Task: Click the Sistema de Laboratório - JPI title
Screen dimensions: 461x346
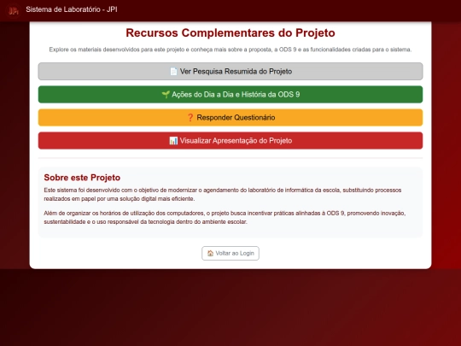Action: pyautogui.click(x=72, y=9)
